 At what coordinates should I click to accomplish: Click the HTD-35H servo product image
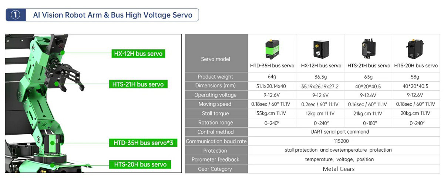pos(272,49)
